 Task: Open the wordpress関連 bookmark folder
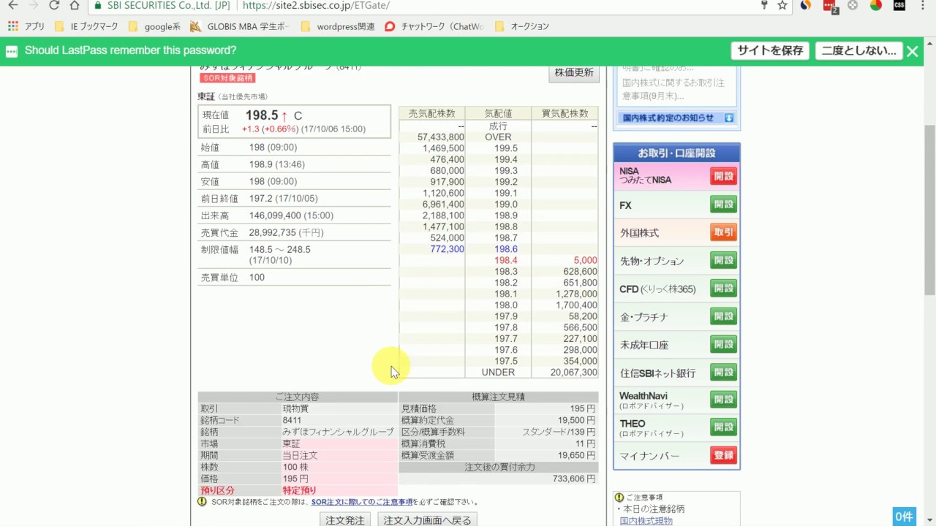pyautogui.click(x=338, y=26)
